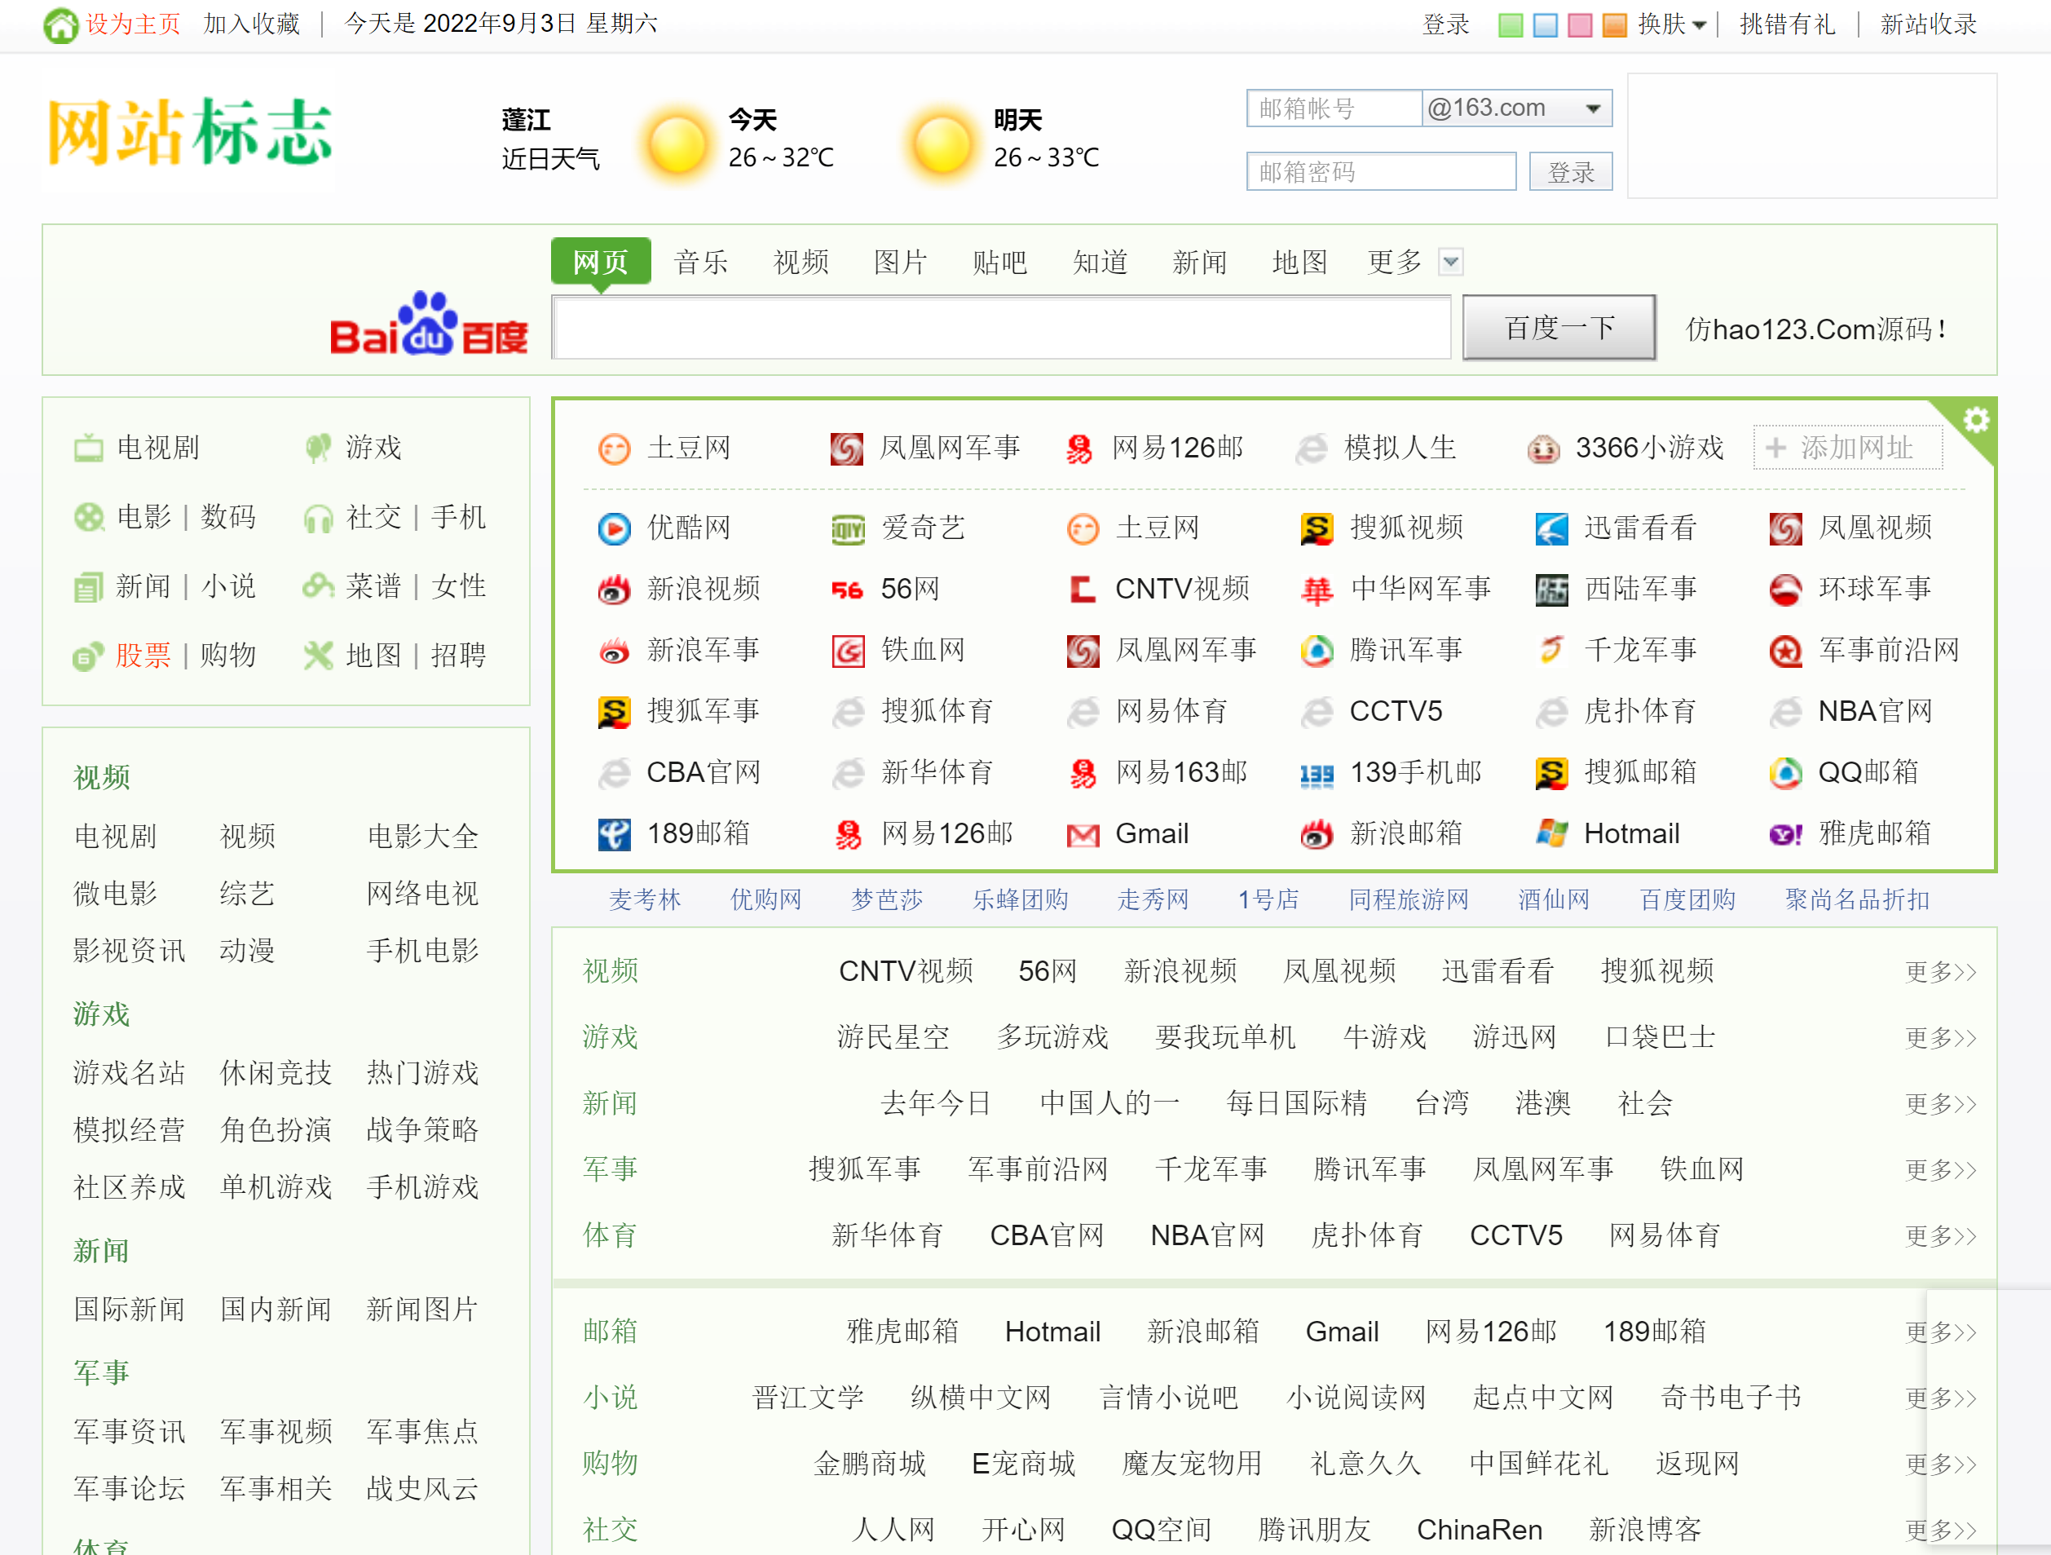The width and height of the screenshot is (2051, 1555).
Task: Click the 添加网址 button
Action: tap(1847, 448)
